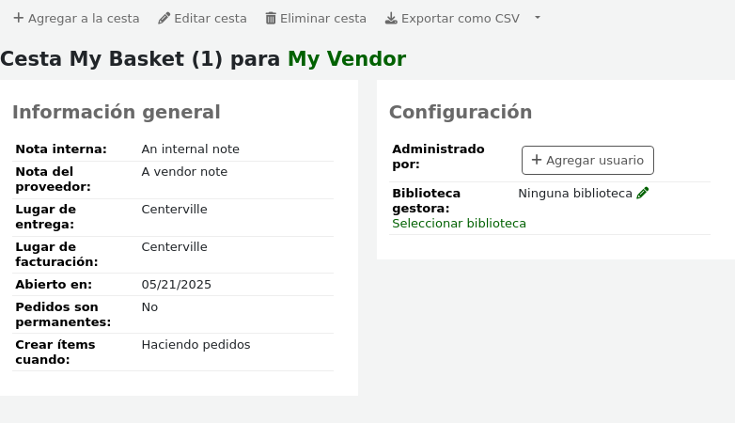Click the 'An internal note' value
The width and height of the screenshot is (735, 423).
tap(190, 149)
